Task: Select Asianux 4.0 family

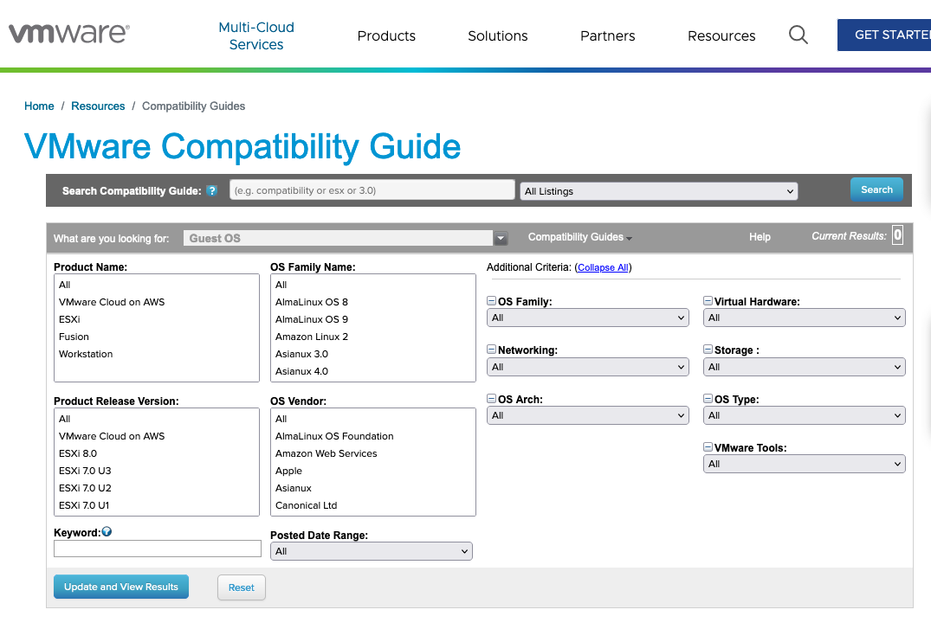Action: coord(373,371)
